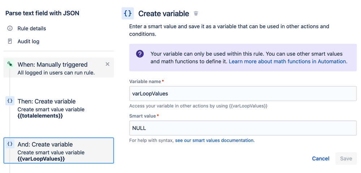Click the purple question mark help icon
Viewport: 361px width, 173px height.
click(140, 54)
